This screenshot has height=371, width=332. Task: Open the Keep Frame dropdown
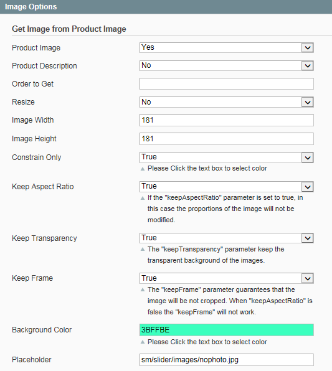[x=226, y=278]
